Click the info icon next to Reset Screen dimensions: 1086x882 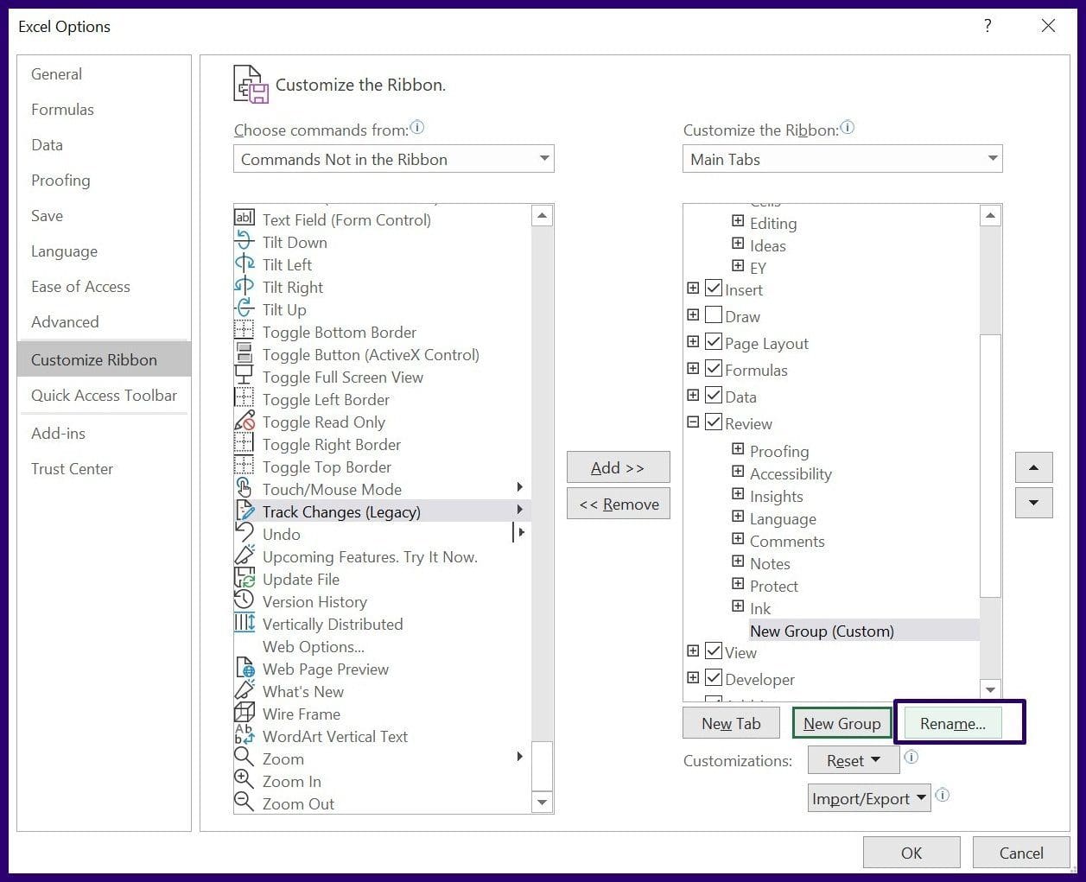point(911,758)
